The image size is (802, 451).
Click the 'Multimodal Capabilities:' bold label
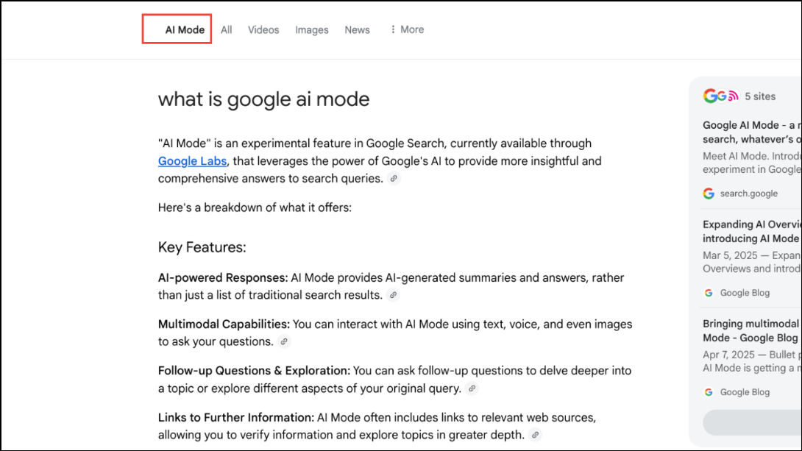click(x=224, y=324)
